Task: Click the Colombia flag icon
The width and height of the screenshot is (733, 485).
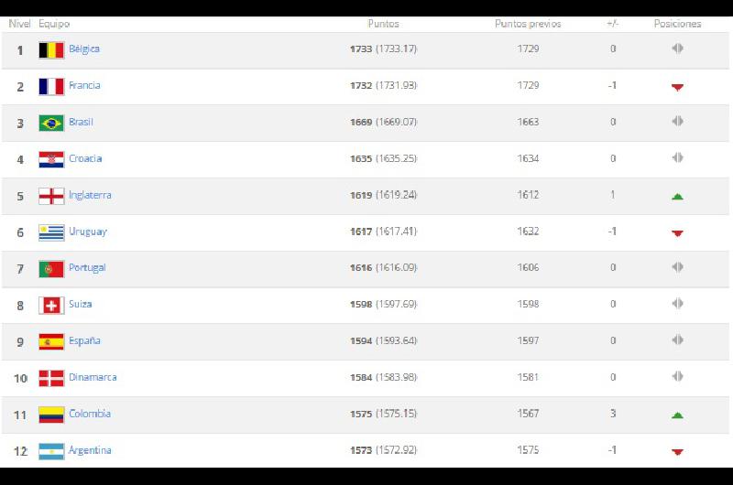Action: point(51,415)
